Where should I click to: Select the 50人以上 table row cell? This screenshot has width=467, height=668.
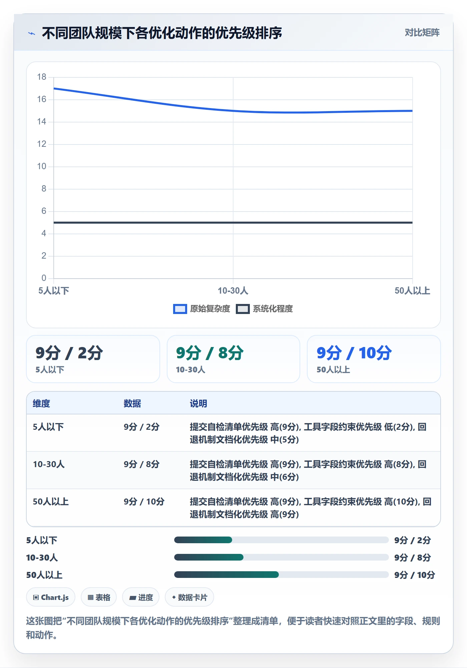click(51, 502)
